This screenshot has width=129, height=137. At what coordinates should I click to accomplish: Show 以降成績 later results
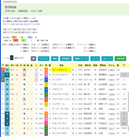click(120, 59)
